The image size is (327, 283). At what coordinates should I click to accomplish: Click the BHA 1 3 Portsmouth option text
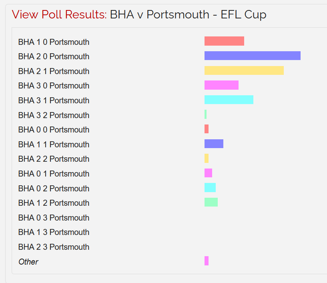[54, 232]
